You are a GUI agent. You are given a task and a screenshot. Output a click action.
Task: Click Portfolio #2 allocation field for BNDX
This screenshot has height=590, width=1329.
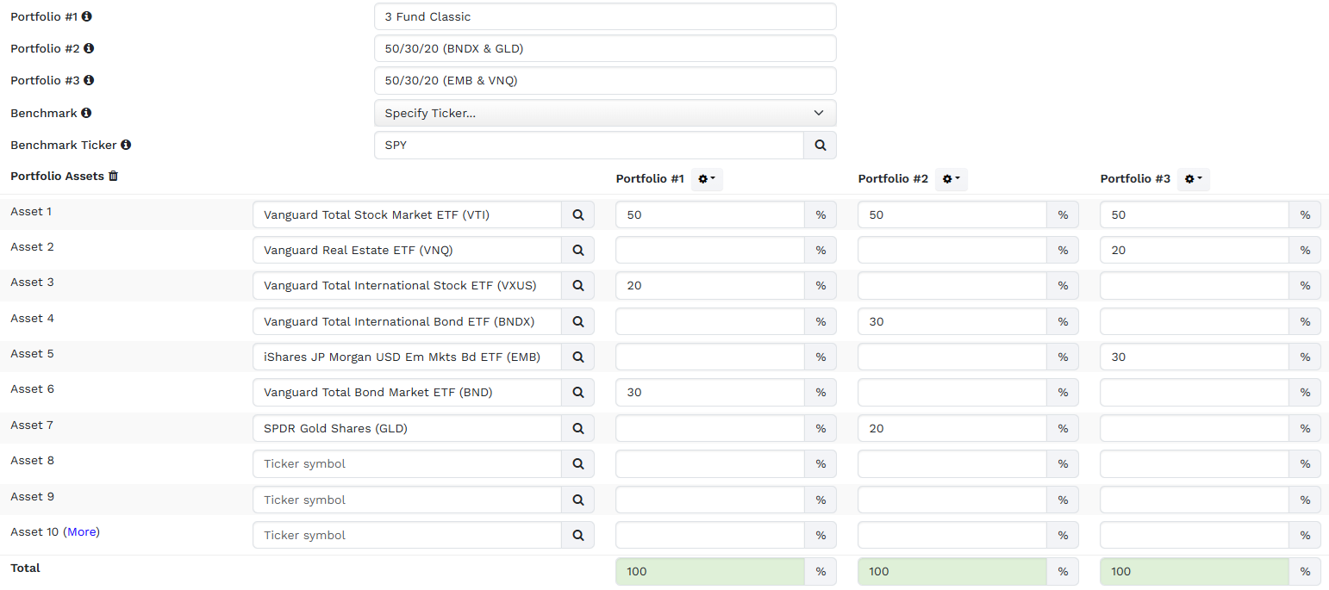coord(952,321)
